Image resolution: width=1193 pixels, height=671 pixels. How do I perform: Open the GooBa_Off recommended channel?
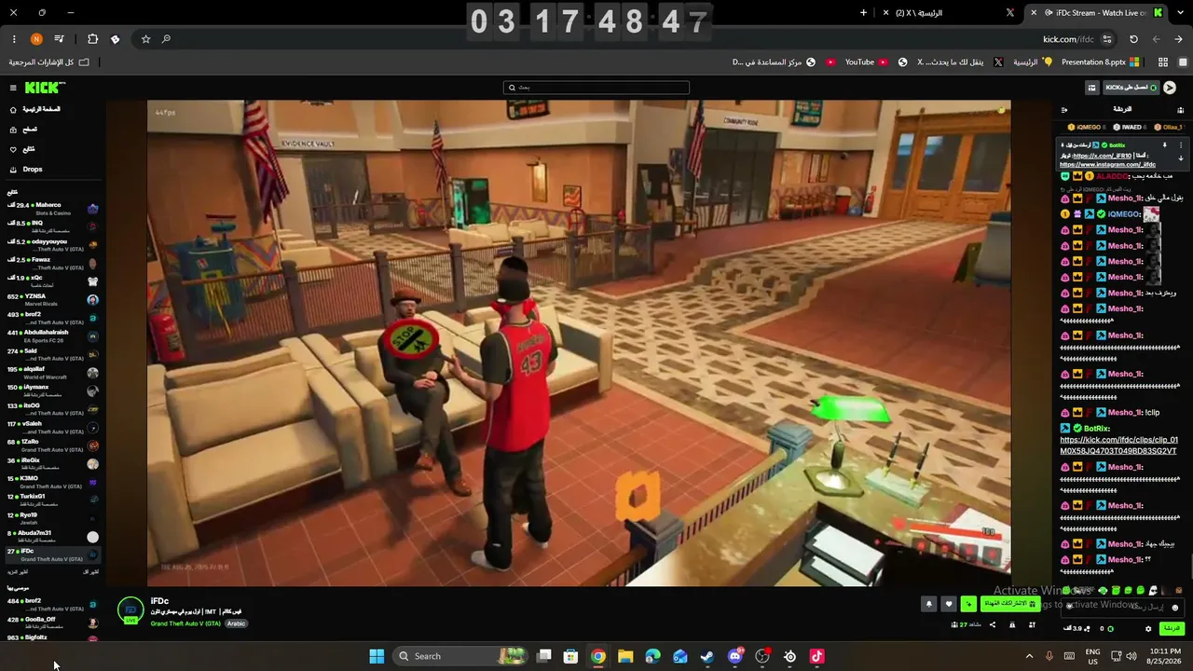[51, 622]
